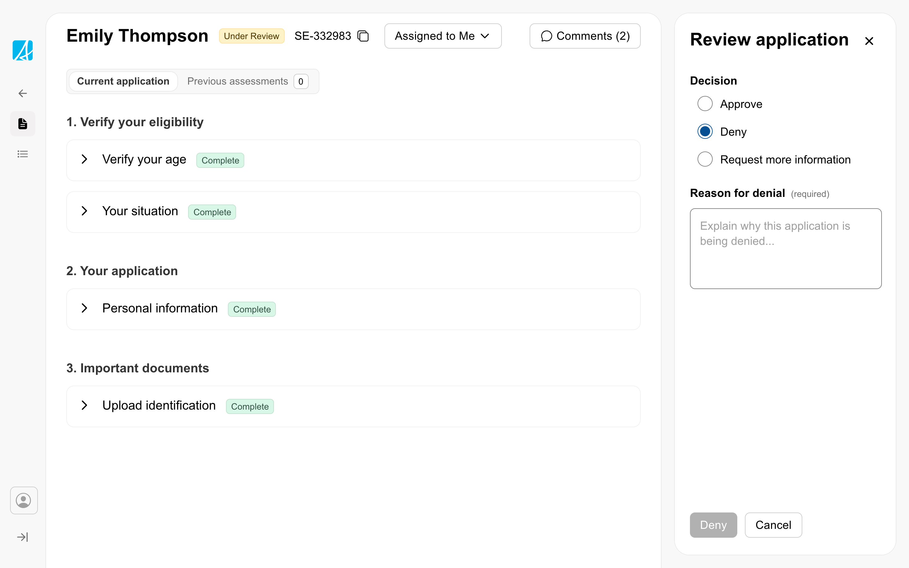This screenshot has width=909, height=568.
Task: Expand the Verify your age section
Action: 85,159
